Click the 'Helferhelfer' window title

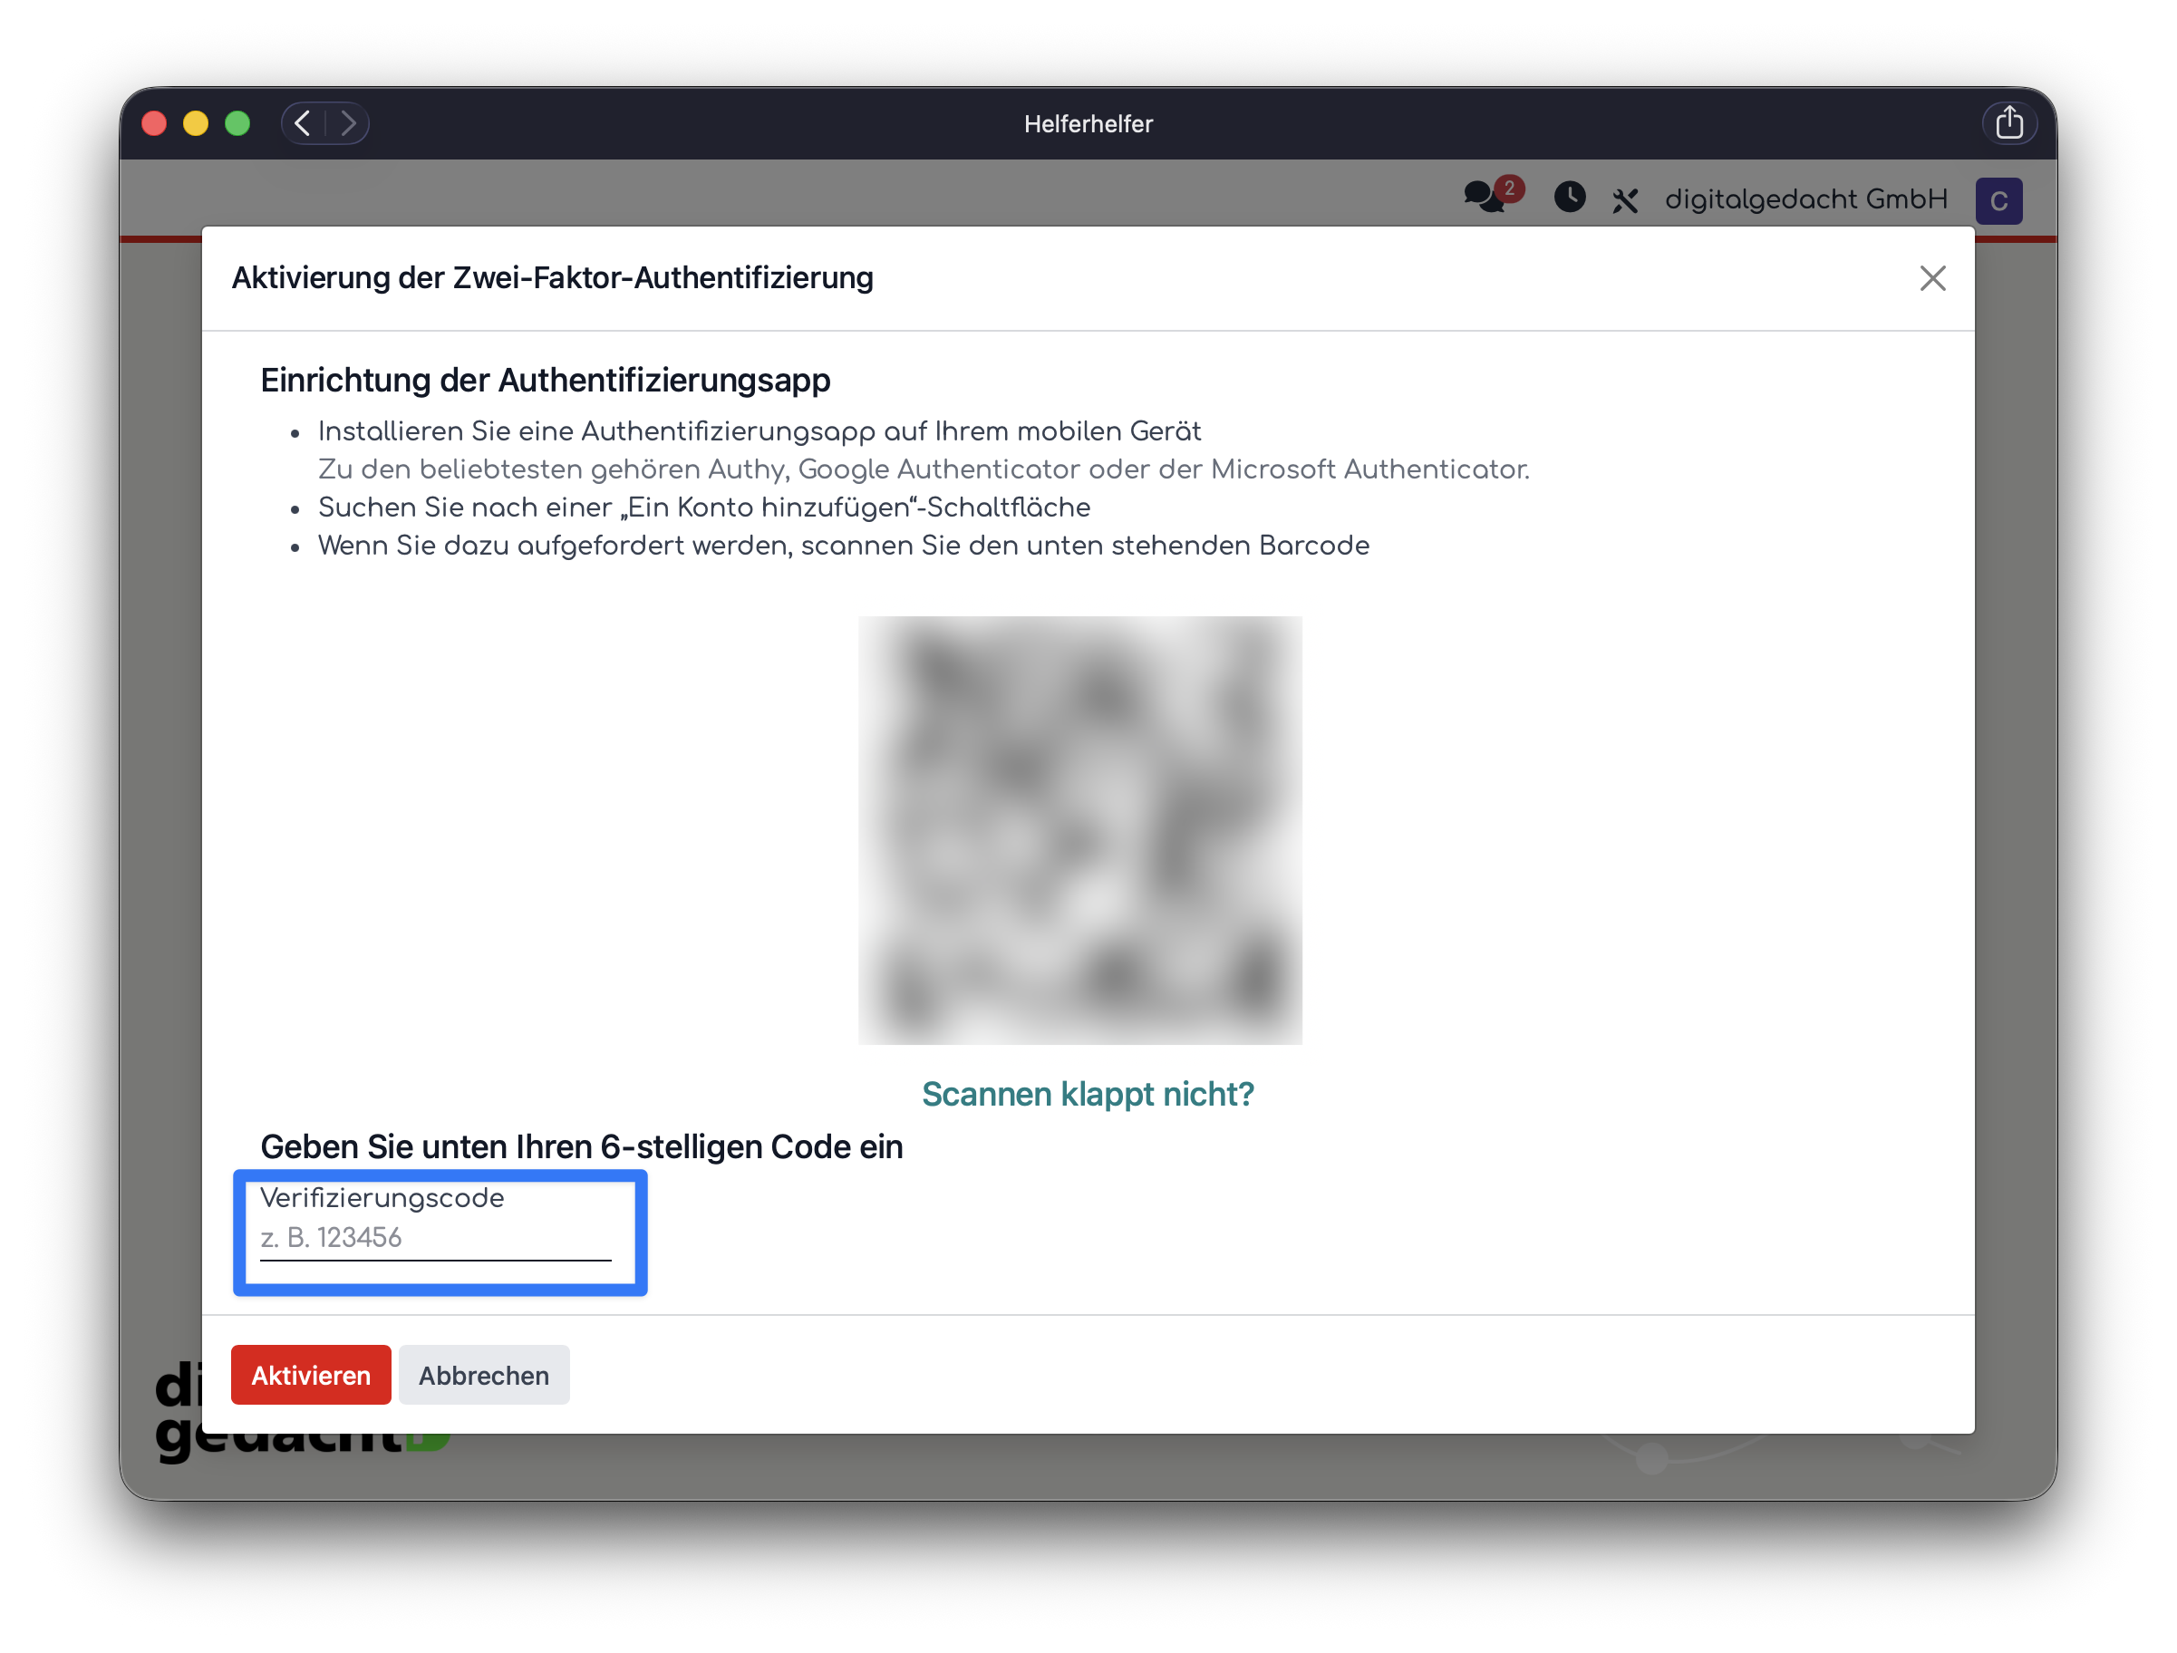[1088, 124]
